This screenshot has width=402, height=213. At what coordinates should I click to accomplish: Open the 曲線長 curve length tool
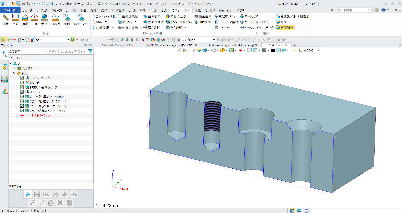click(56, 20)
